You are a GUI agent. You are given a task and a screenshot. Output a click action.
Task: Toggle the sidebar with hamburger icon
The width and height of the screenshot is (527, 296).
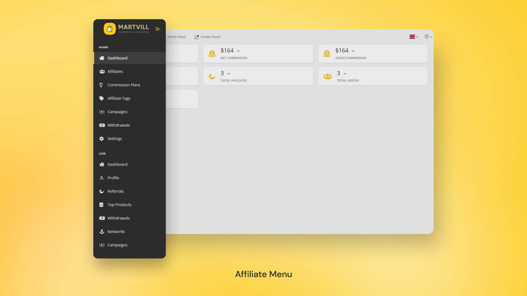(158, 29)
